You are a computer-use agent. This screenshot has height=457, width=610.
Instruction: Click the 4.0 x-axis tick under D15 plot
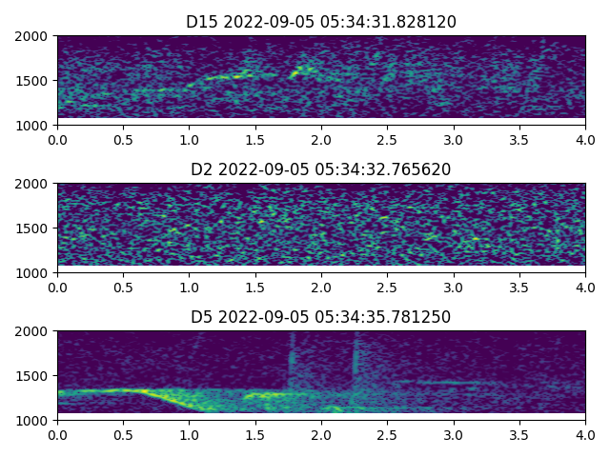[585, 139]
